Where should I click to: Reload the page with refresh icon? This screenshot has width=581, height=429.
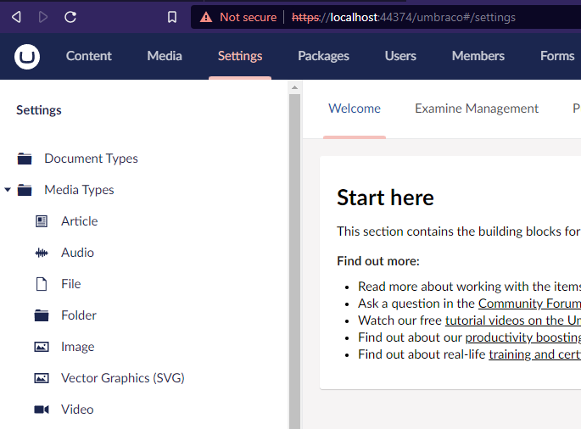click(x=70, y=17)
